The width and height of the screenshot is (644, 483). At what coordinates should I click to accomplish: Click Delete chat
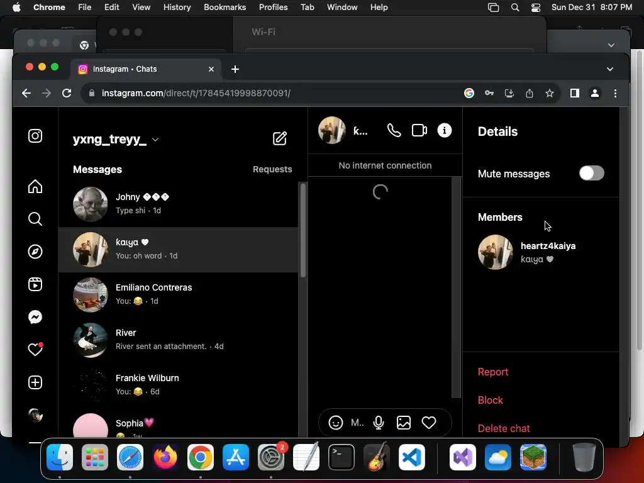tap(504, 428)
